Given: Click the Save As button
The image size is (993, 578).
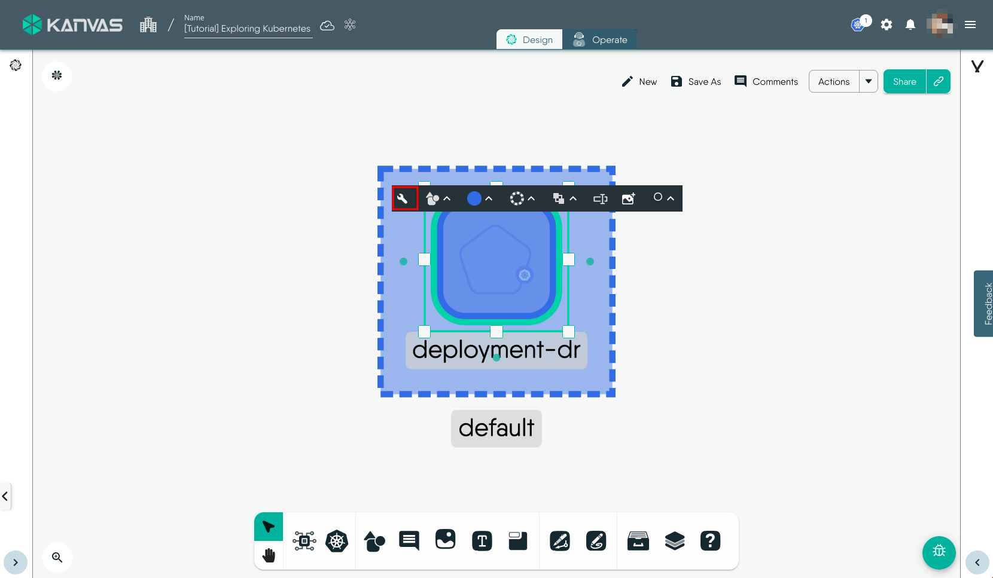Looking at the screenshot, I should coord(696,81).
